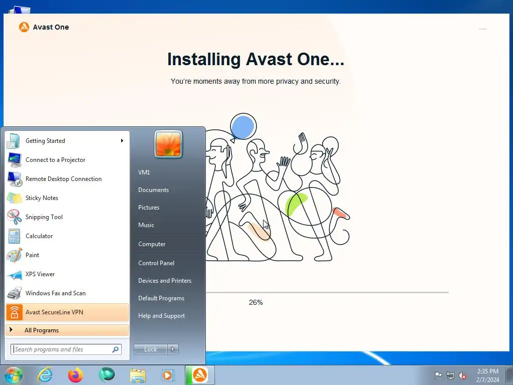Click the Calculator icon
This screenshot has width=513, height=385.
pos(14,236)
